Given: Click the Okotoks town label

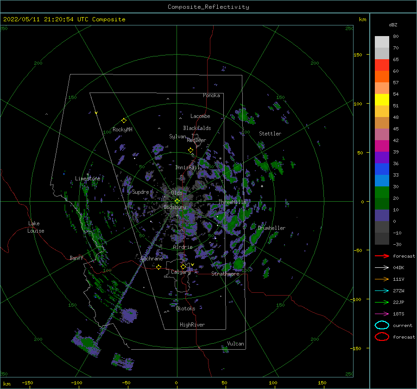Looking at the screenshot, I should click(185, 309).
